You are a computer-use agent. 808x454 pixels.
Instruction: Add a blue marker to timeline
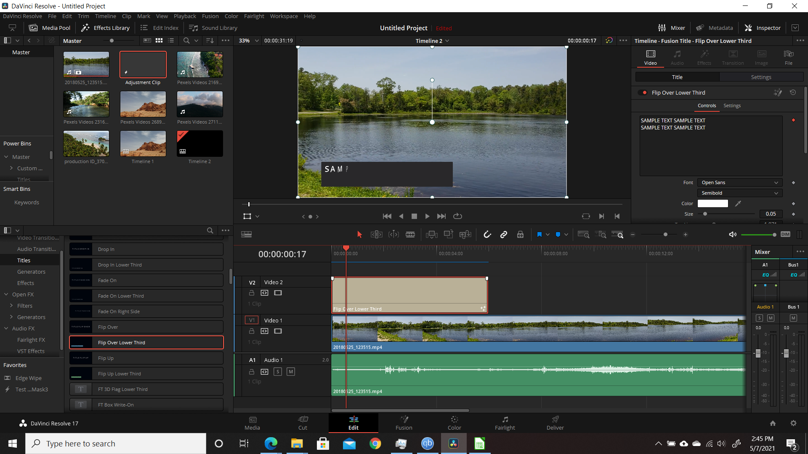point(558,235)
